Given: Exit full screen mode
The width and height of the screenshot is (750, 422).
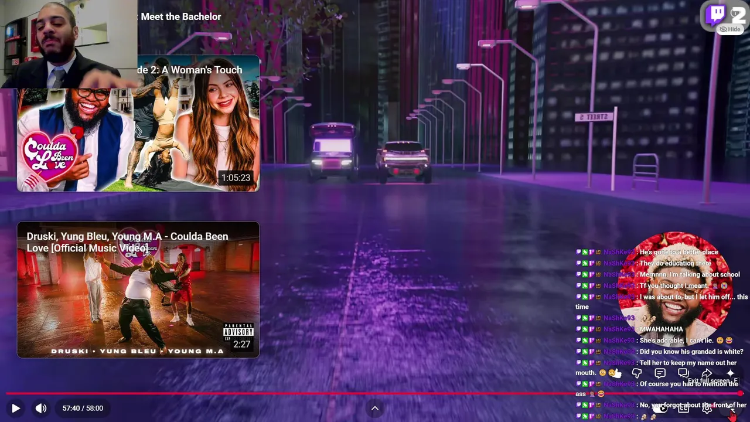Looking at the screenshot, I should pos(730,409).
